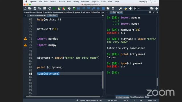Open the Debug menu
Screen dimensions: 182x102
pyautogui.click(x=76, y=1)
